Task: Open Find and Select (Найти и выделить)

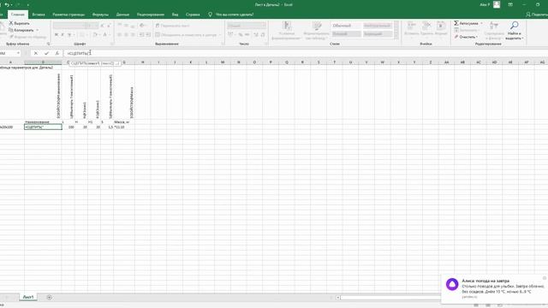Action: click(x=514, y=31)
